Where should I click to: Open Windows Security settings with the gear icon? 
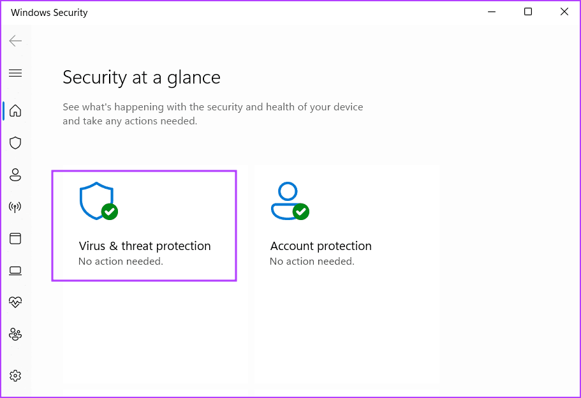click(x=15, y=376)
